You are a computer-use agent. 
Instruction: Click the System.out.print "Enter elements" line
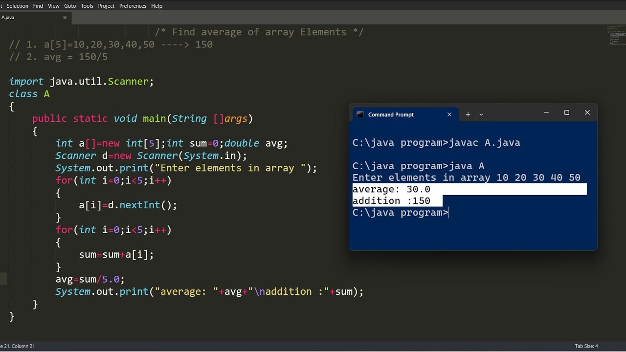click(x=186, y=168)
